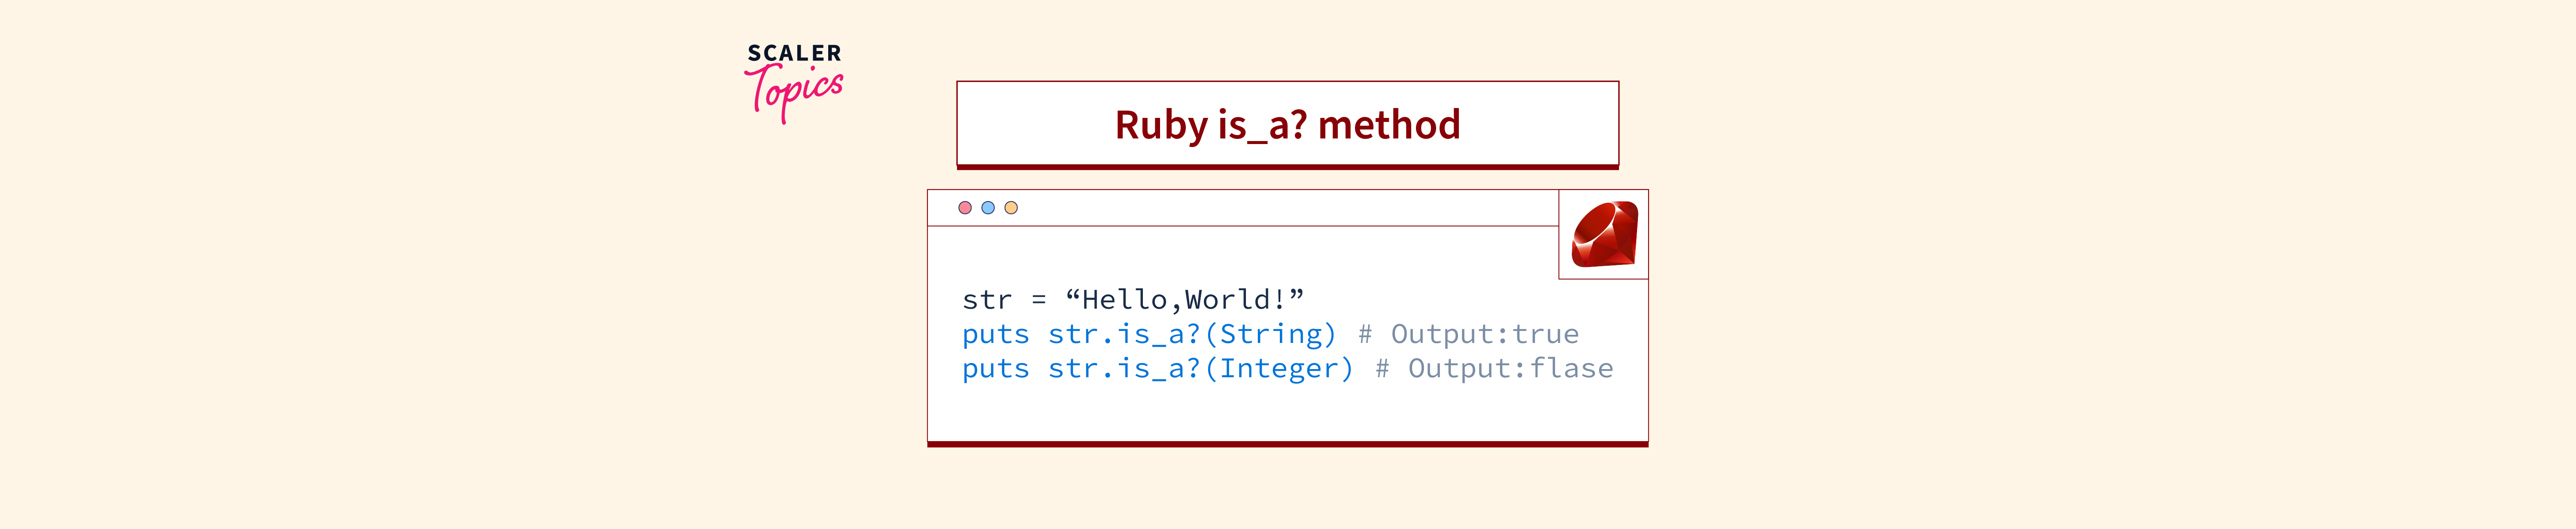Click the equals sign in str assignment
Viewport: 2576px width, 529px height.
tap(1039, 299)
